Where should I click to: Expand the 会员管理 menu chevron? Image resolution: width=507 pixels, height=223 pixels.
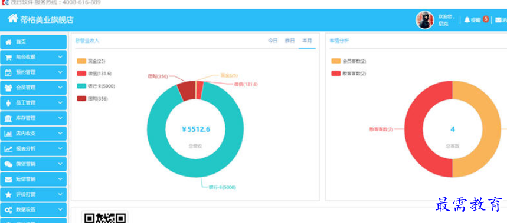pos(60,87)
